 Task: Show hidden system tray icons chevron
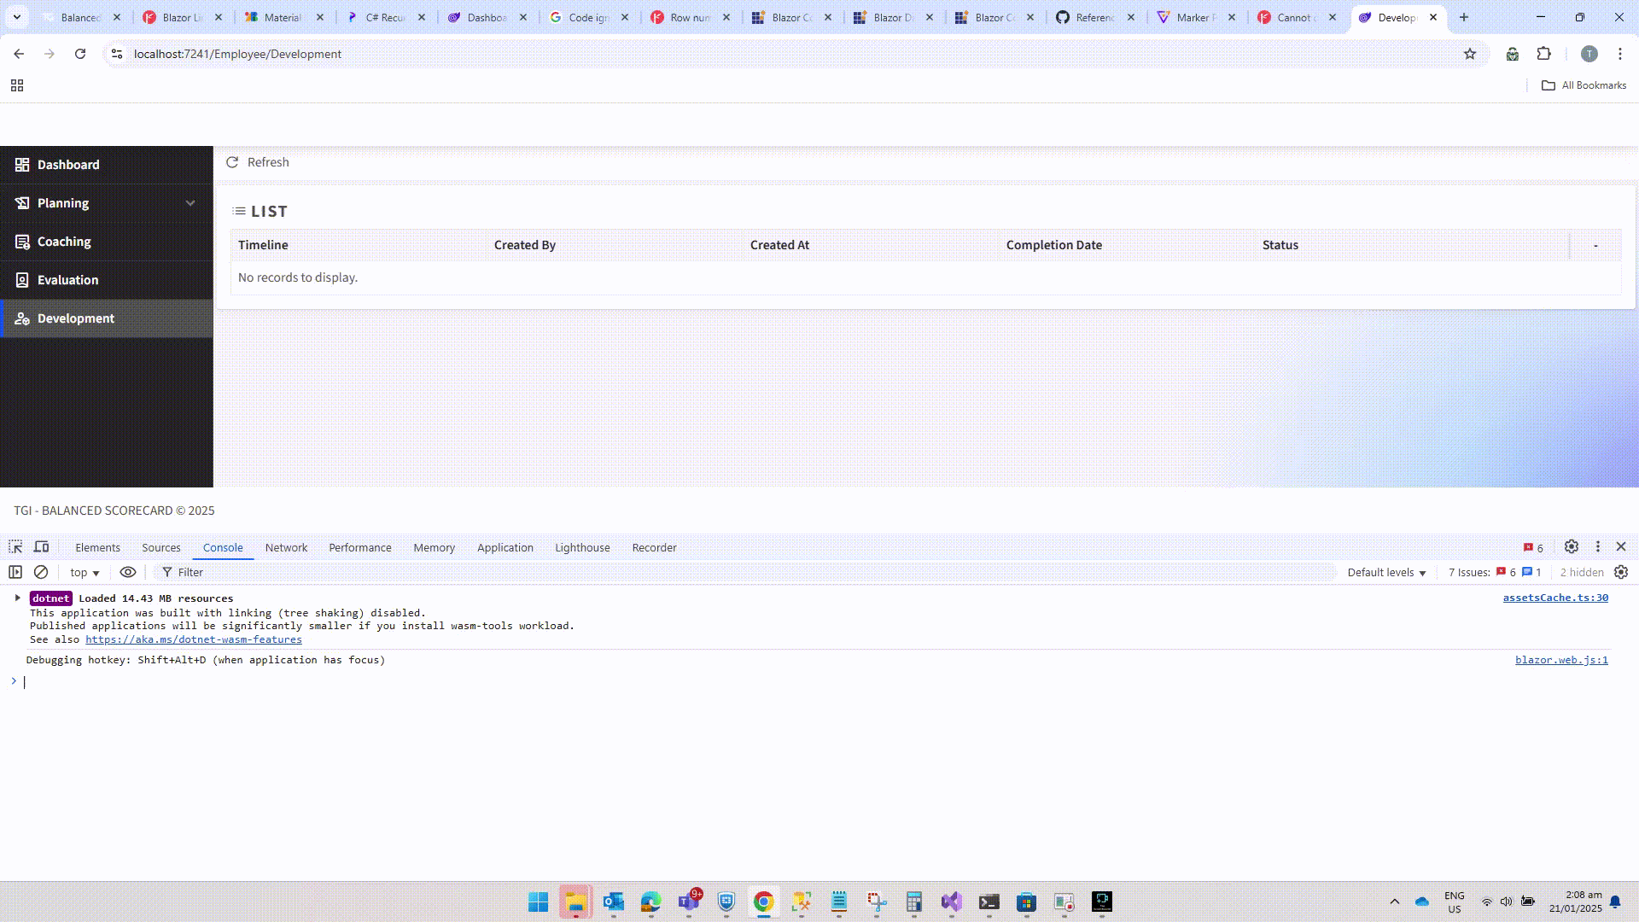coord(1395,902)
